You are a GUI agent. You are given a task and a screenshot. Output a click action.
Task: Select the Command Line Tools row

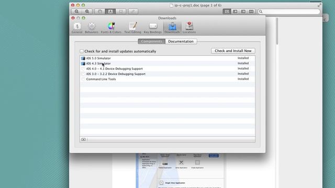[167, 79]
